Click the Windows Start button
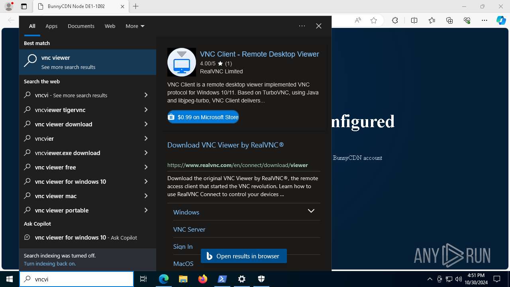This screenshot has height=287, width=510. tap(10, 279)
